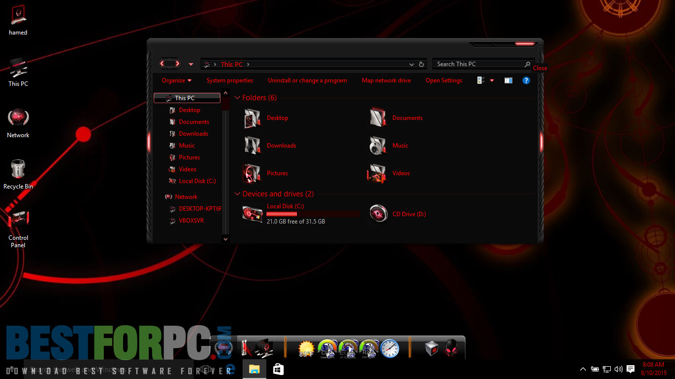The image size is (675, 379).
Task: Open Explorer help
Action: tap(526, 80)
